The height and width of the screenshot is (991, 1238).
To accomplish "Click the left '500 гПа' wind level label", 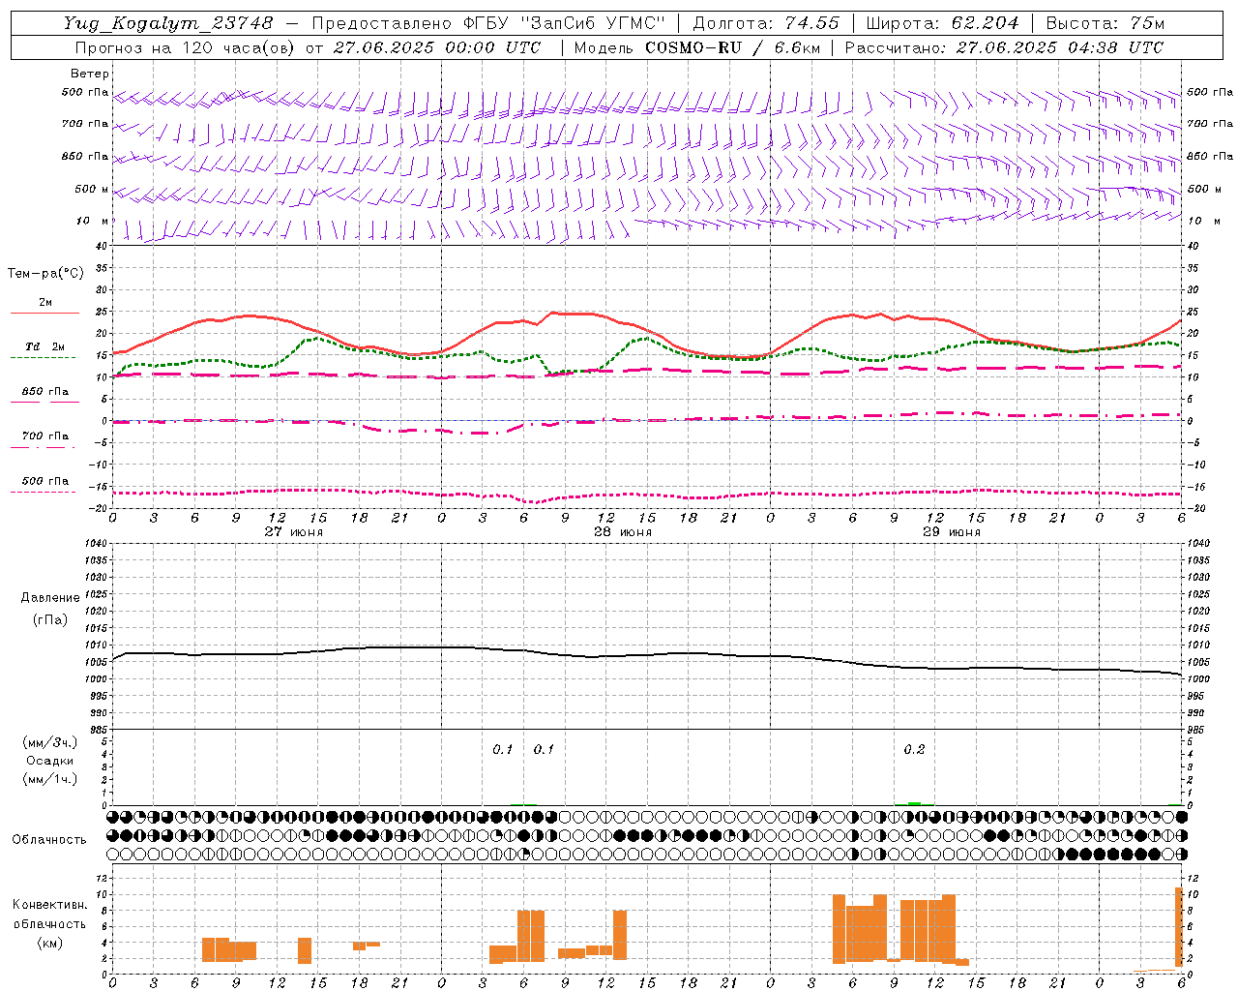I will (x=85, y=93).
